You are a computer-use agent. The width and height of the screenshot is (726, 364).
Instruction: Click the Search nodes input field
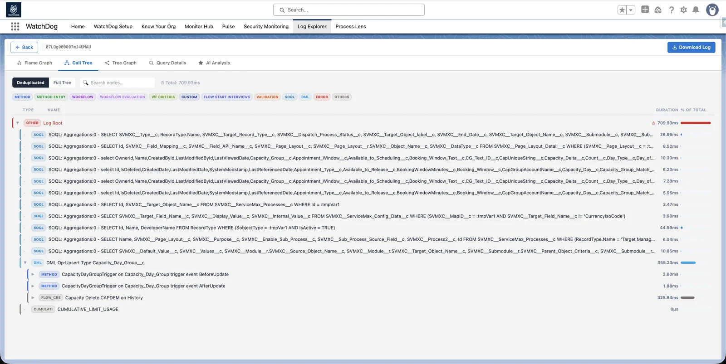click(118, 83)
